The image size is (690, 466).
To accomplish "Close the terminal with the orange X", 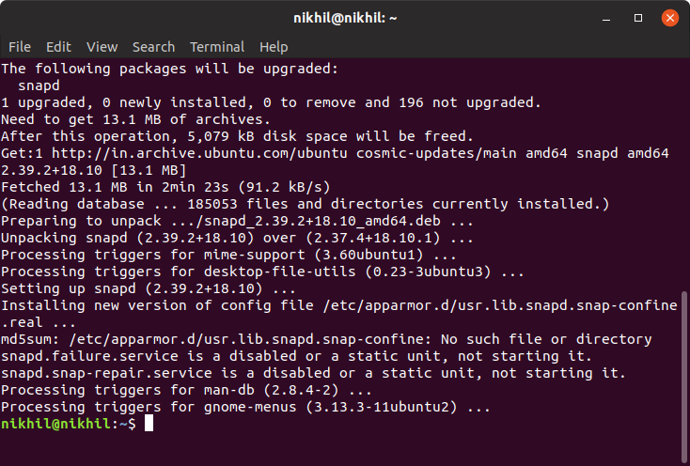I will point(669,18).
